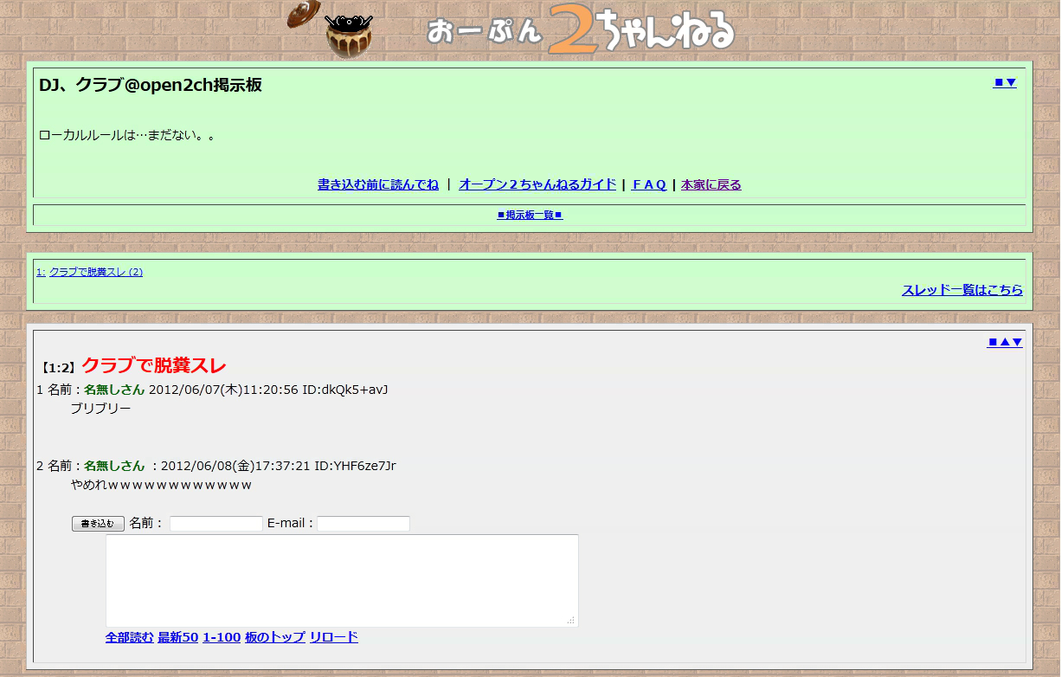This screenshot has width=1061, height=677.
Task: Open 全部読む link
Action: pos(130,637)
